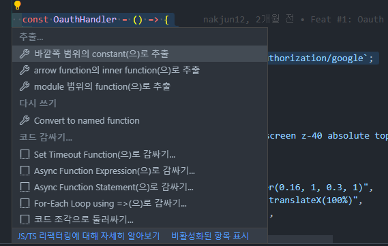Click snippet icon beside For-Each Loop using => 감싸기

(25, 204)
